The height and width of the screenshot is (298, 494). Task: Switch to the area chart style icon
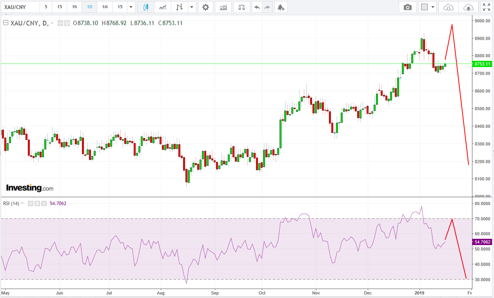[x=162, y=7]
